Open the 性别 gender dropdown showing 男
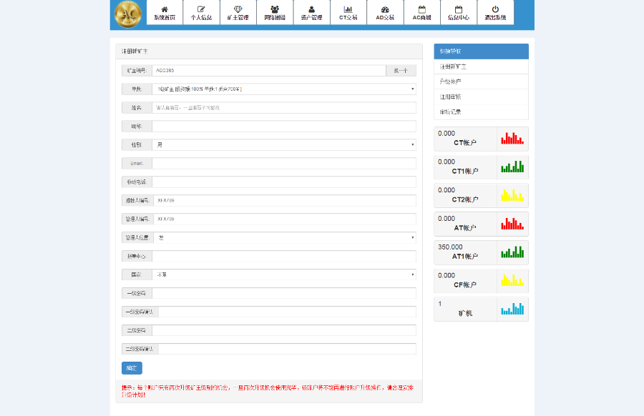Image resolution: width=644 pixels, height=416 pixels. [x=284, y=145]
